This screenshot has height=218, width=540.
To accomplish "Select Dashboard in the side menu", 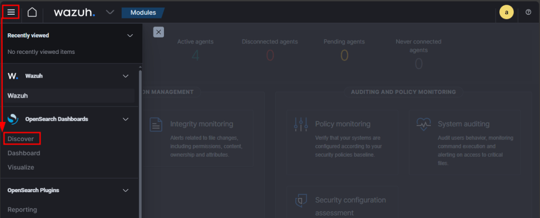I will tap(24, 153).
